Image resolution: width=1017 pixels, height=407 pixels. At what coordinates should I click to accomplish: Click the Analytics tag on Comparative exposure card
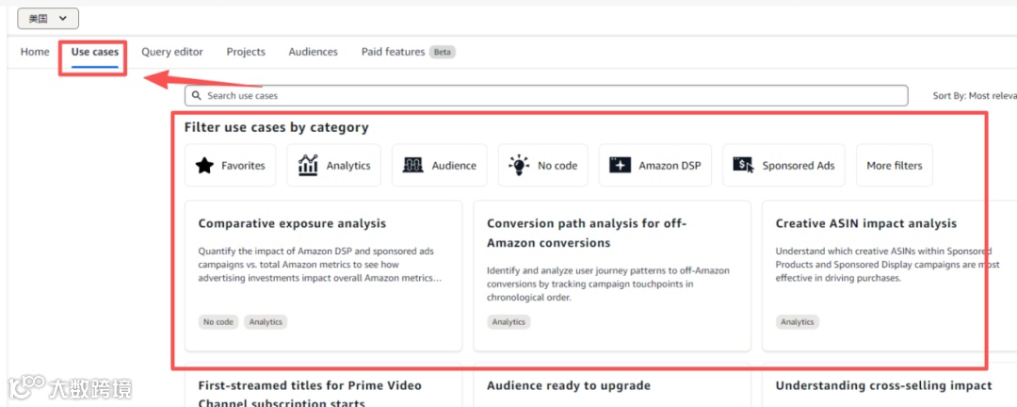point(266,322)
